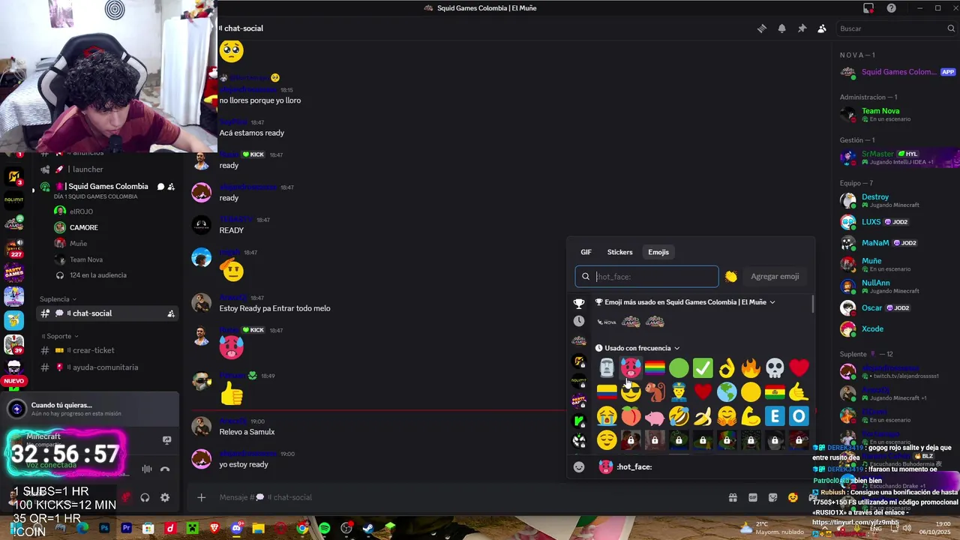Pick the sunglasses face emoji
960x540 pixels.
[631, 391]
